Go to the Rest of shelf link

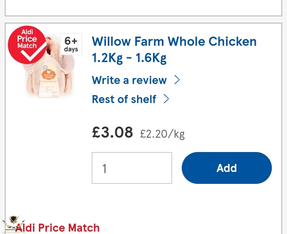[124, 99]
